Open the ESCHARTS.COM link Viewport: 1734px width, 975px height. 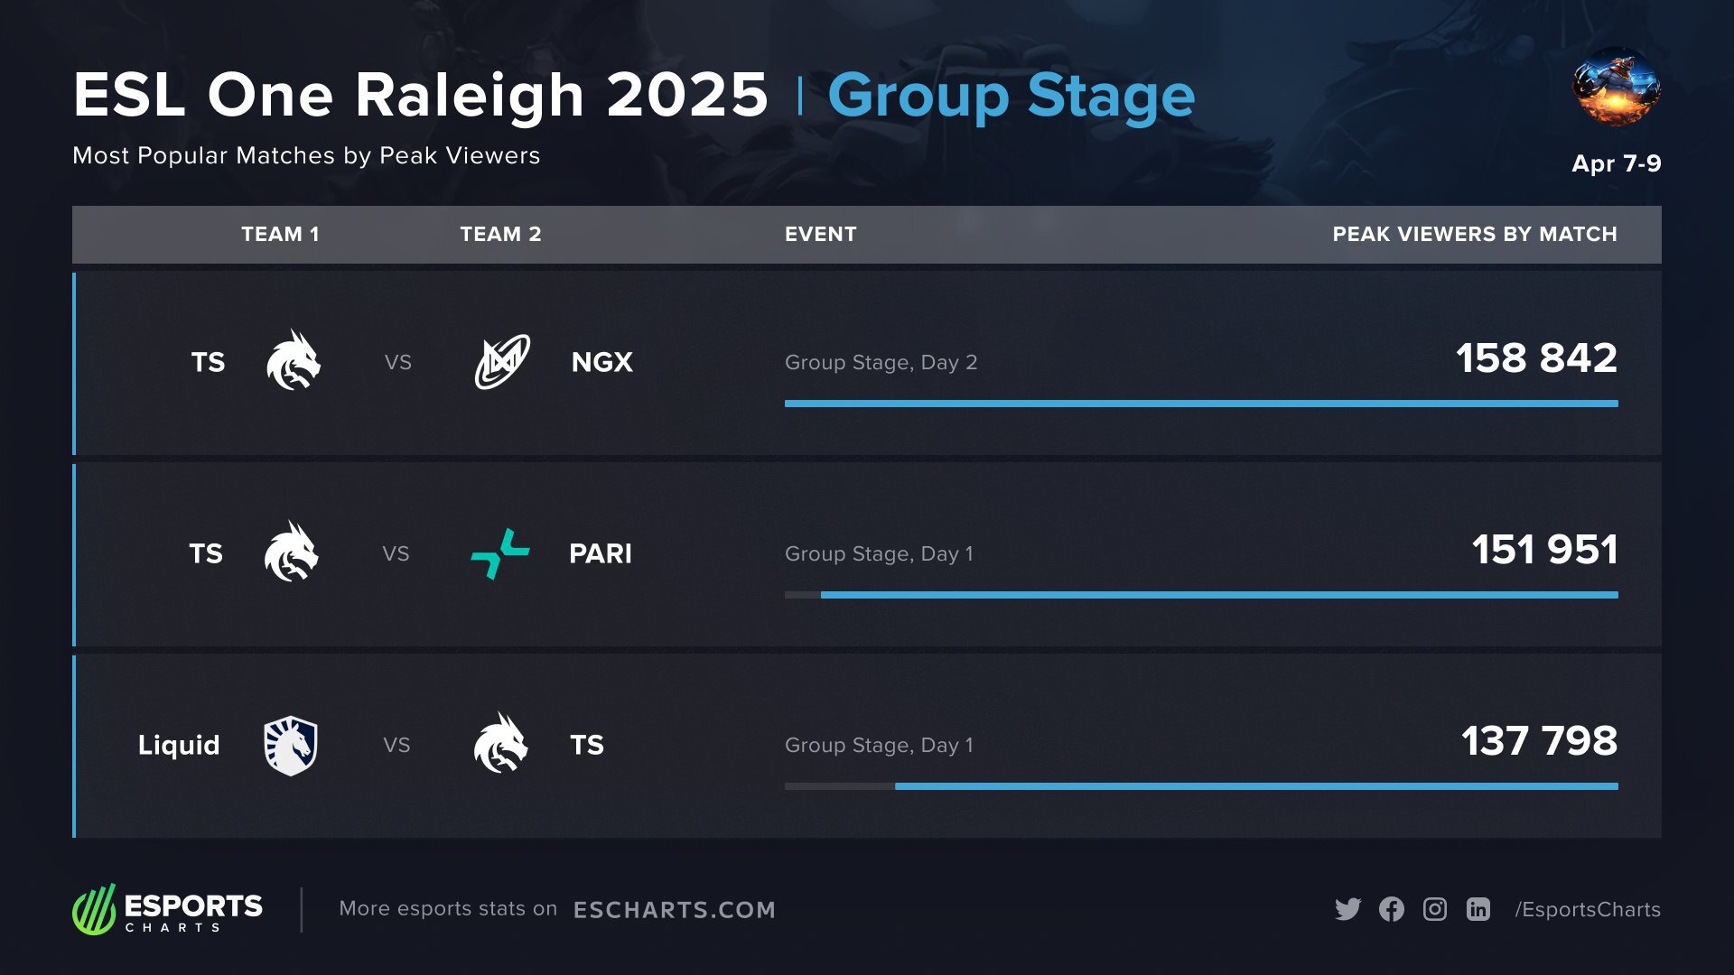[675, 910]
